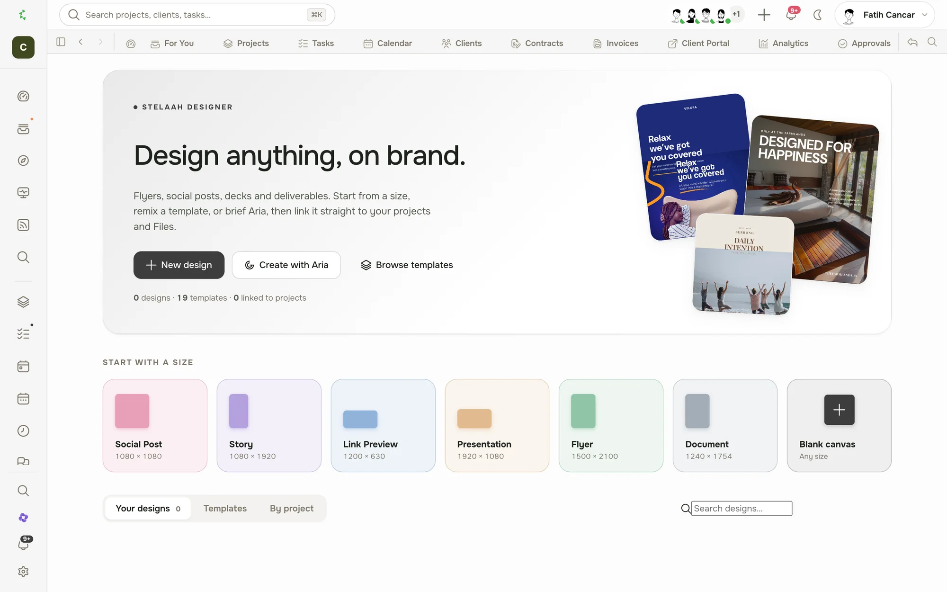The image size is (947, 592).
Task: Click search magnifier at nav bar right
Action: point(932,42)
